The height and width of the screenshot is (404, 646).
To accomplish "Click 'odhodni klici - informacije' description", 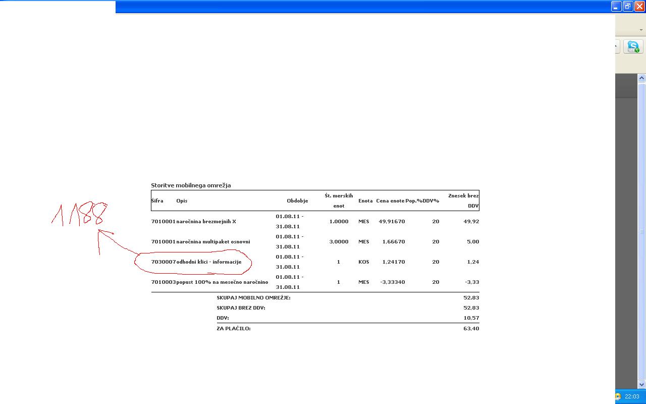I will [x=209, y=262].
